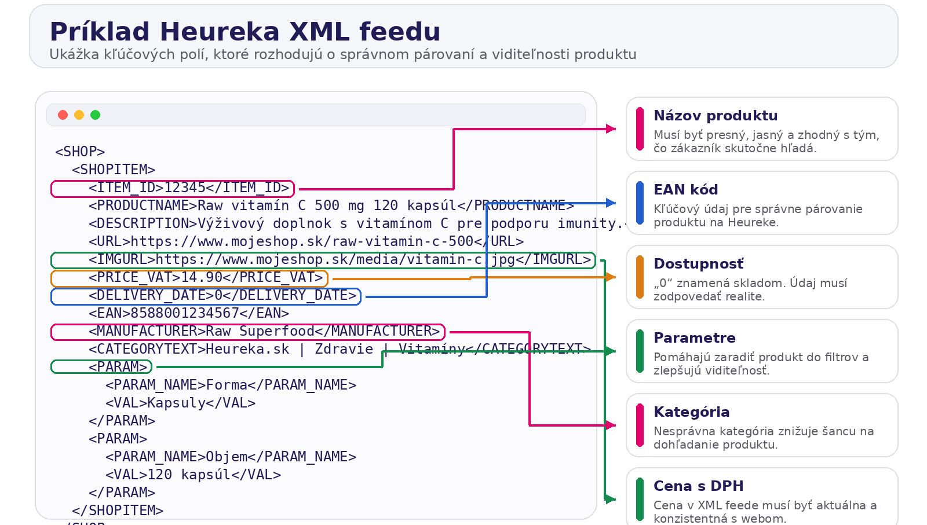
Task: Open the EAN kód info card
Action: 762,204
